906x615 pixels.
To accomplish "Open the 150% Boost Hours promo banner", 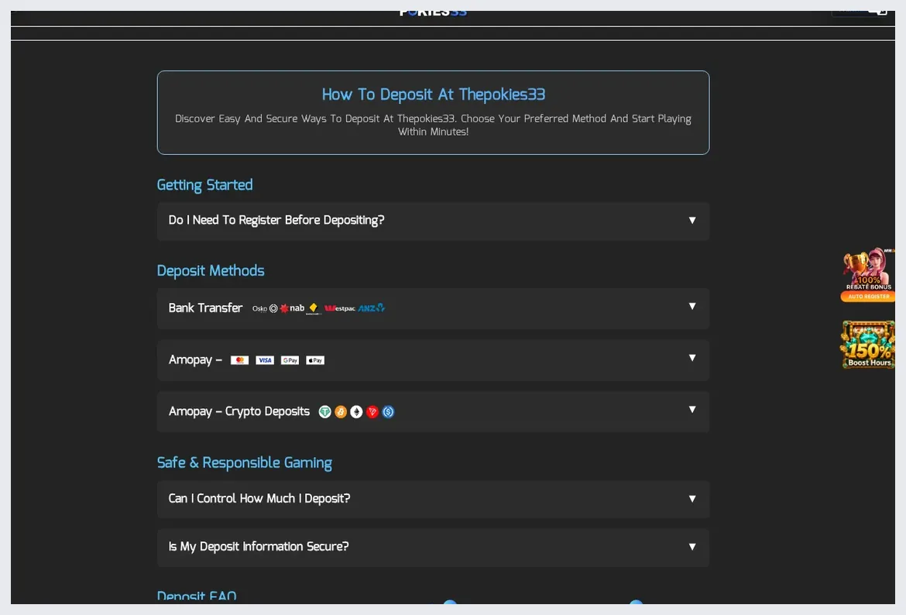I will (868, 345).
